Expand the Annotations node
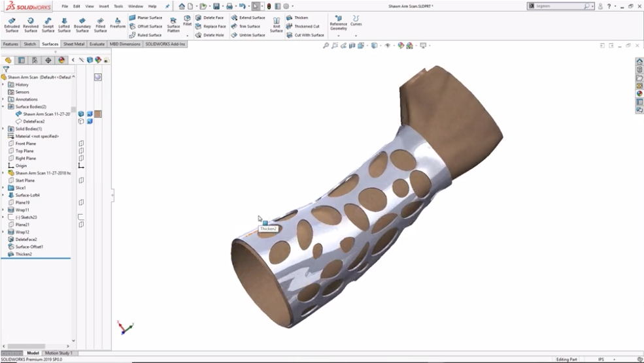Viewport: 644px width, 363px height. pyautogui.click(x=3, y=99)
